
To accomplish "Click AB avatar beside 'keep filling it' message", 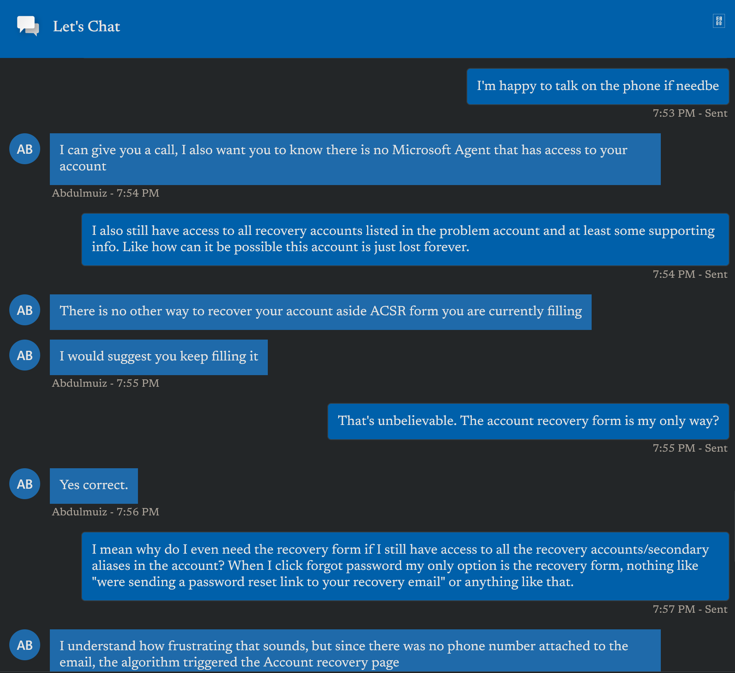I will pyautogui.click(x=25, y=355).
